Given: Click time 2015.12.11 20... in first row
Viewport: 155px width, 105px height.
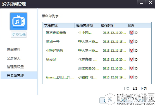Looking at the screenshot, I should (x=114, y=33).
